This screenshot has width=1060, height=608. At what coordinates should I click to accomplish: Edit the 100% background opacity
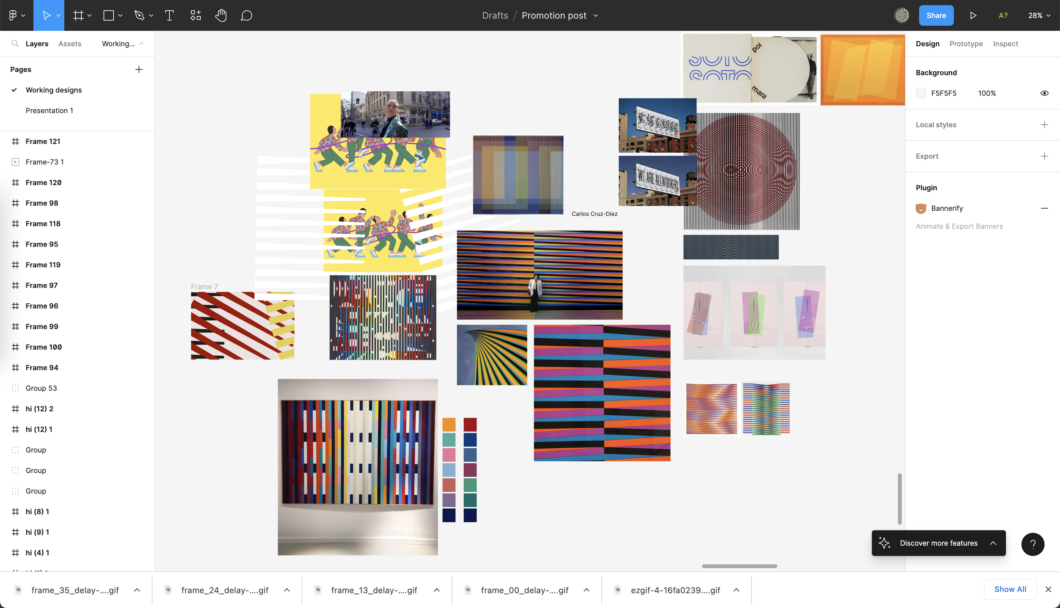pos(987,93)
